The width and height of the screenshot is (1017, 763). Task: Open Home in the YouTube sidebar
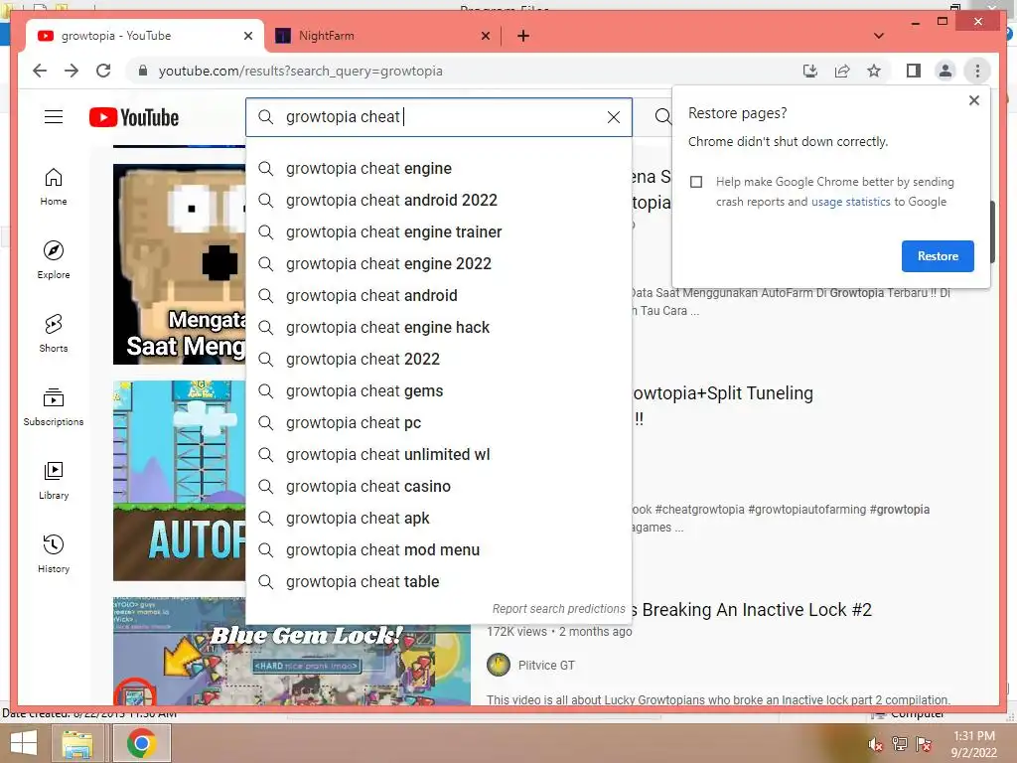[54, 187]
